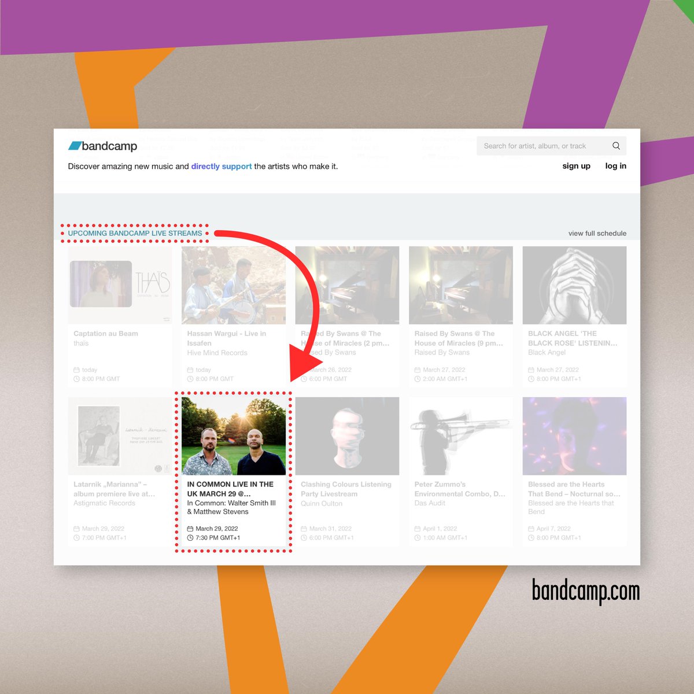The image size is (694, 694).
Task: Click view full schedule
Action: click(x=597, y=233)
